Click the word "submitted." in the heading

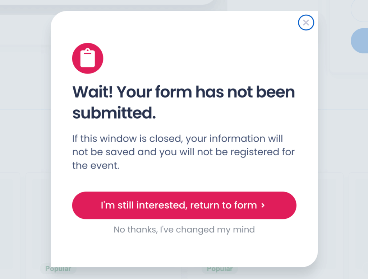[x=114, y=113]
